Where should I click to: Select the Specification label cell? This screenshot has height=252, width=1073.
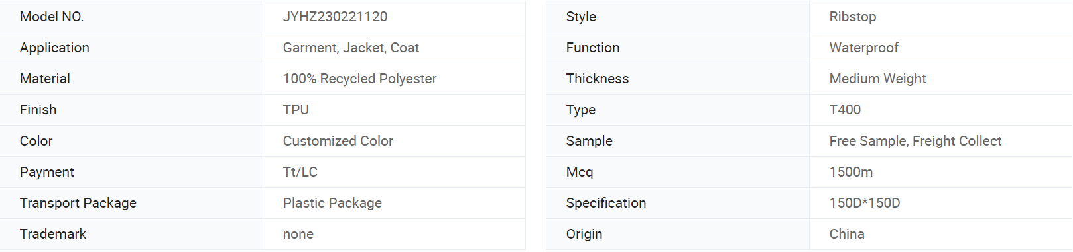pos(677,203)
